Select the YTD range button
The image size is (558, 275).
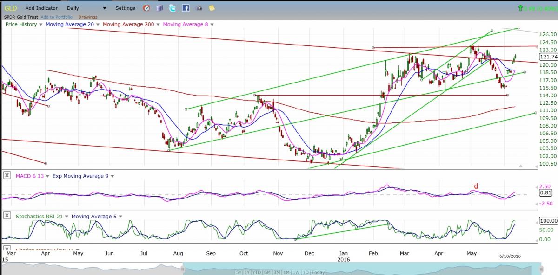257,272
